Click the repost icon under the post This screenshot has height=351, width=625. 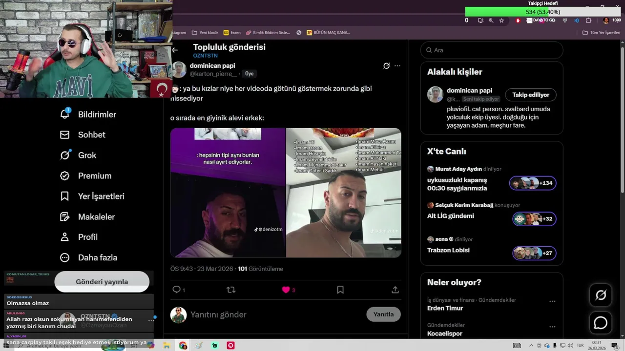[x=231, y=290]
